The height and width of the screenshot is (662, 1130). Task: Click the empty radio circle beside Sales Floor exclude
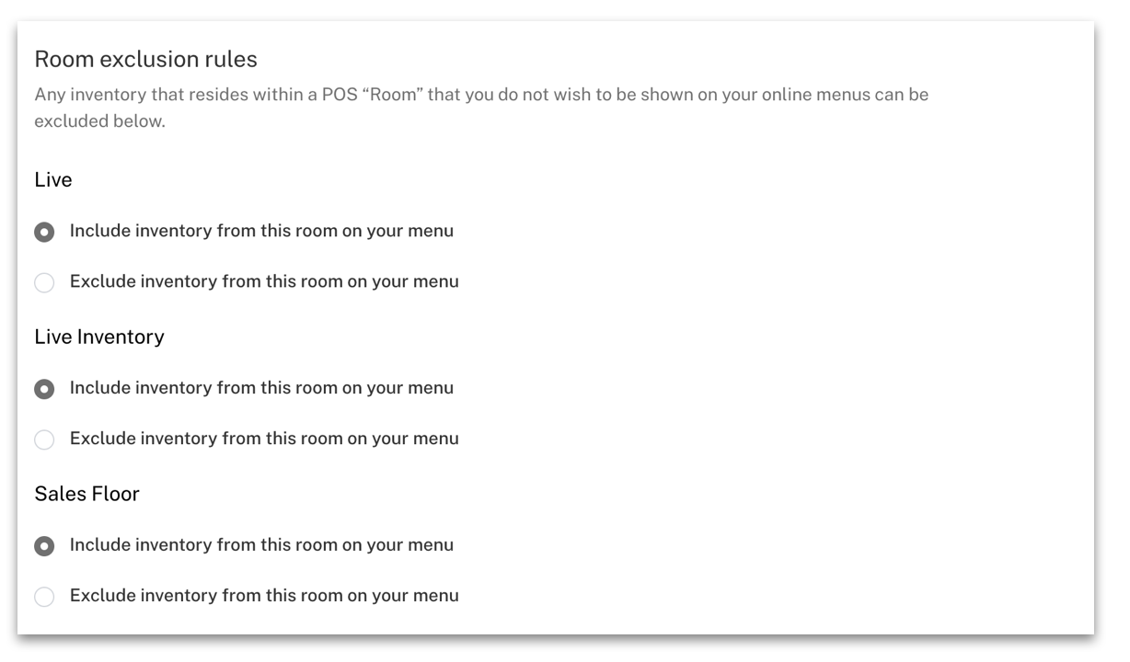click(x=44, y=597)
